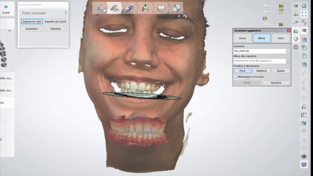Switch to the Carica tab

click(x=243, y=38)
